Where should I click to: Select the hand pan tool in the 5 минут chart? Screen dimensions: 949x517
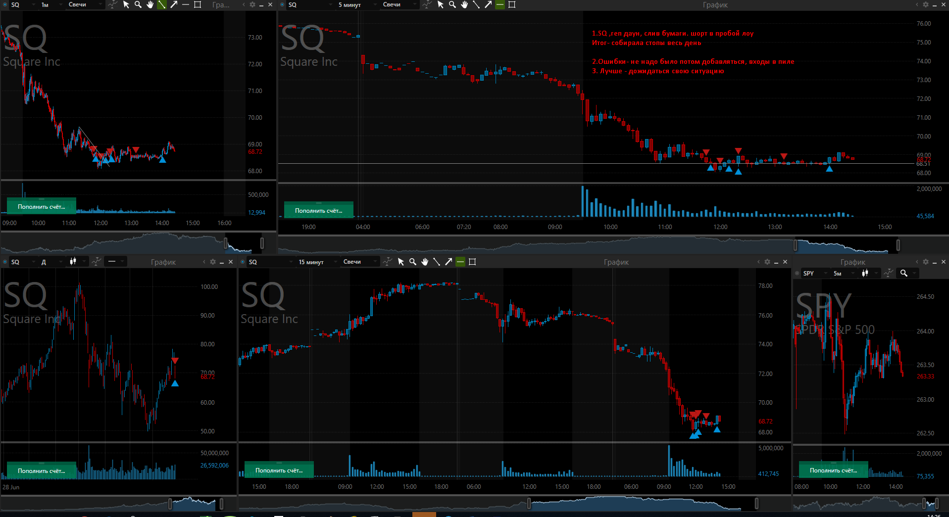[x=464, y=4]
